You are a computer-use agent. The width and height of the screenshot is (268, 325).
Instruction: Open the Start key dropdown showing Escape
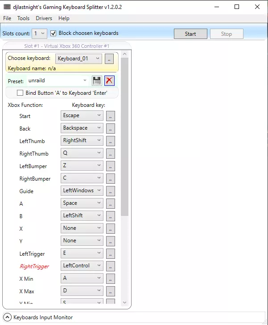(x=82, y=115)
